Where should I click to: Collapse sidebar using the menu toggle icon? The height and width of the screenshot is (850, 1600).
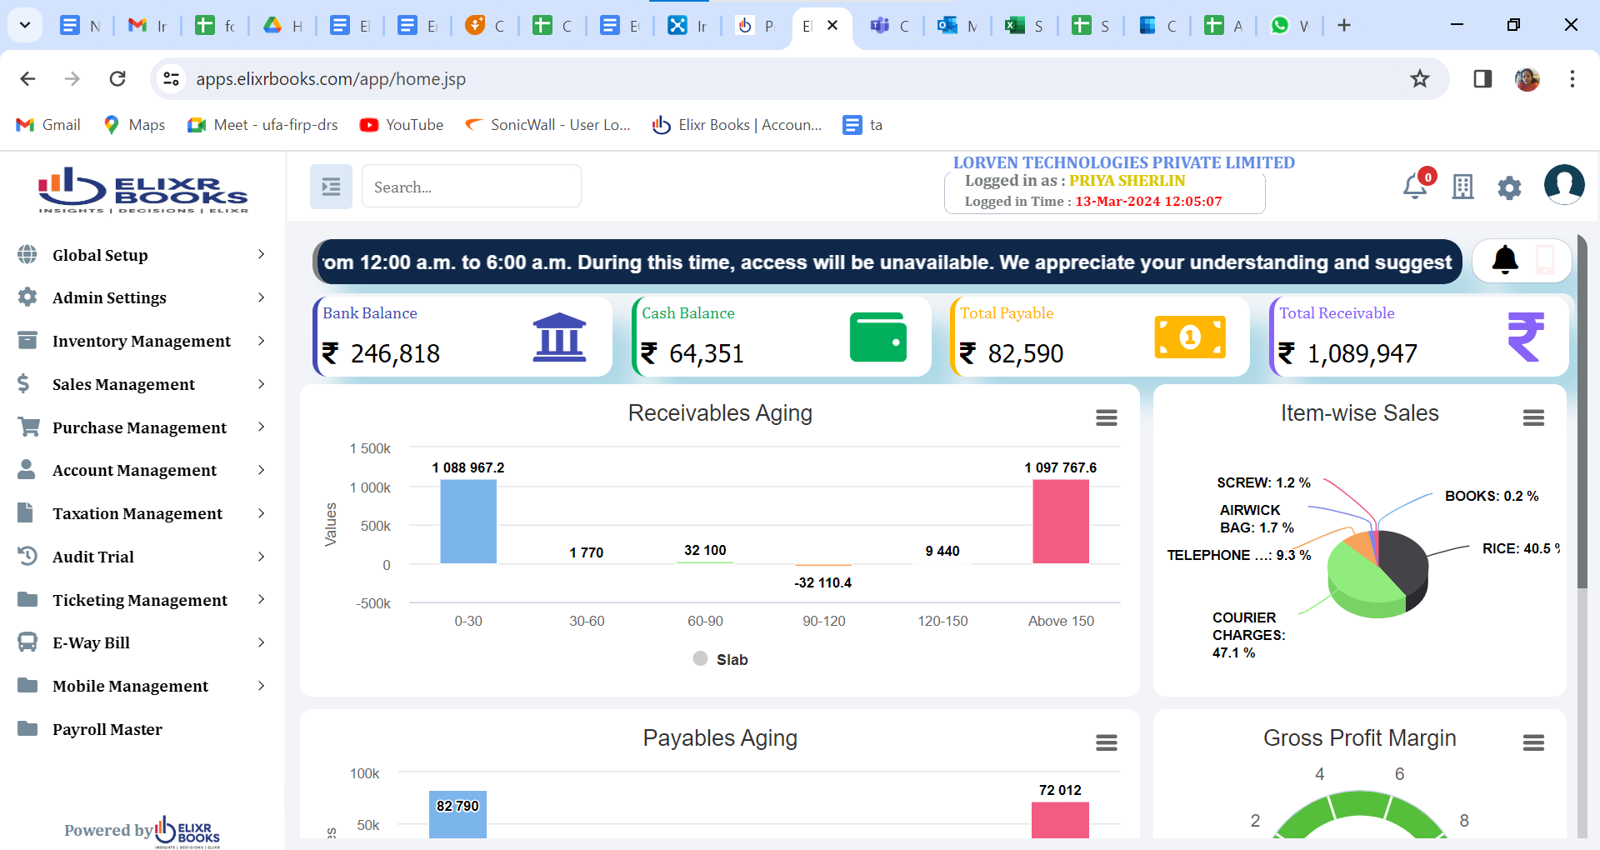331,187
